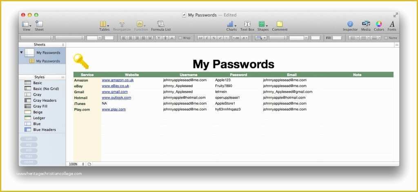418x192 pixels.
Task: Click the Reorganize toolbar icon
Action: 122,26
